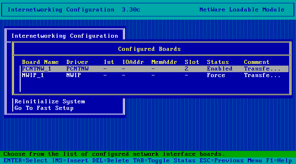
Task: Click slot value 2 for PCNTNW_1
Action: click(x=186, y=69)
